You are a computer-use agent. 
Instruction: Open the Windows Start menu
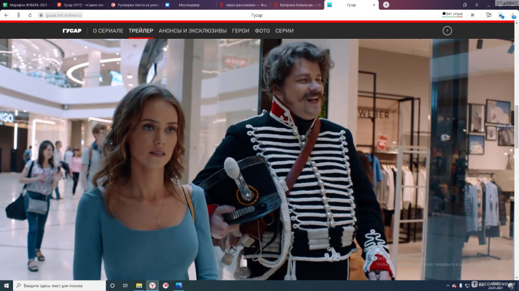coord(5,285)
